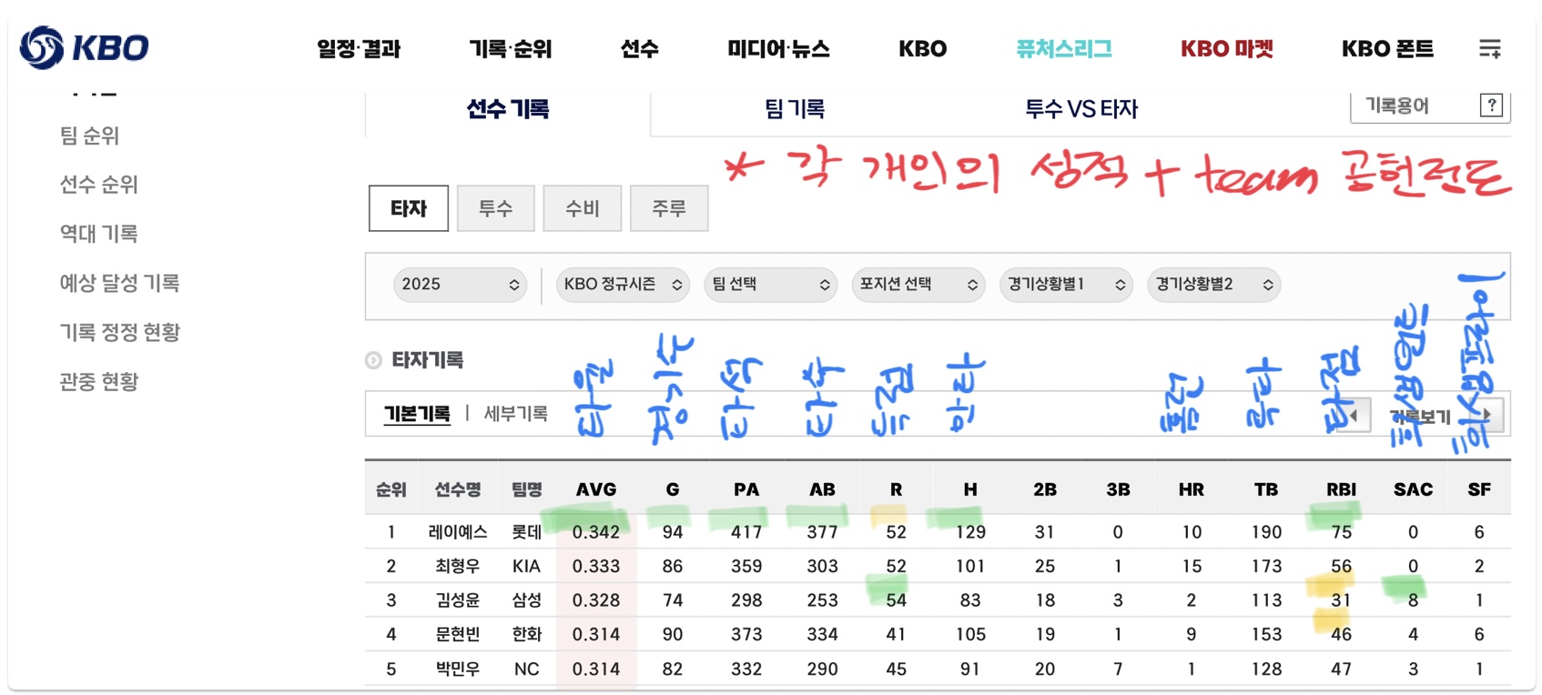Open the hamburger menu icon
Viewport: 1542px width, 695px height.
(x=1489, y=48)
